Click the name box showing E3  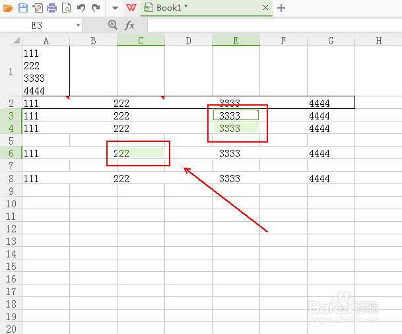(x=37, y=25)
